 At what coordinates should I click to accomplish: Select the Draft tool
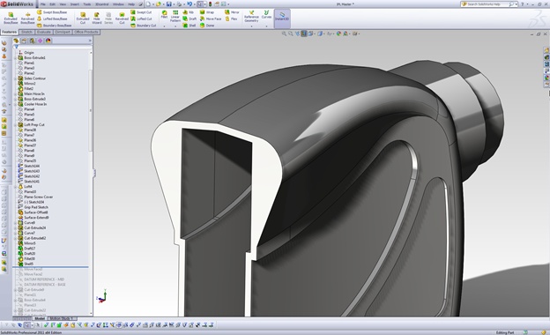pos(190,19)
